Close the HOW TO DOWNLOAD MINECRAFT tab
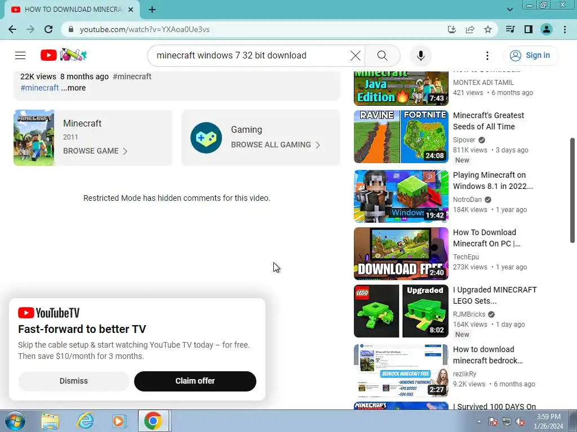This screenshot has width=577, height=432. (x=131, y=10)
